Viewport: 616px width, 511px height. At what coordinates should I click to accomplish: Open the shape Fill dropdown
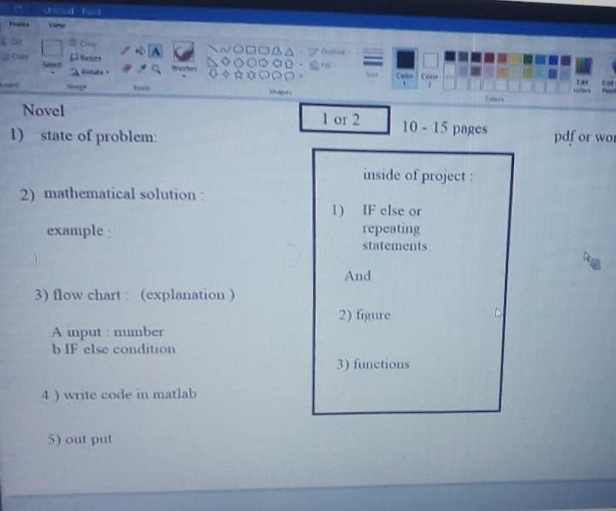(x=323, y=65)
